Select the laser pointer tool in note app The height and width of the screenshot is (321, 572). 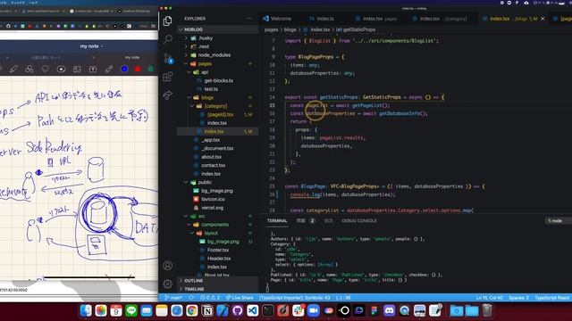pos(109,69)
